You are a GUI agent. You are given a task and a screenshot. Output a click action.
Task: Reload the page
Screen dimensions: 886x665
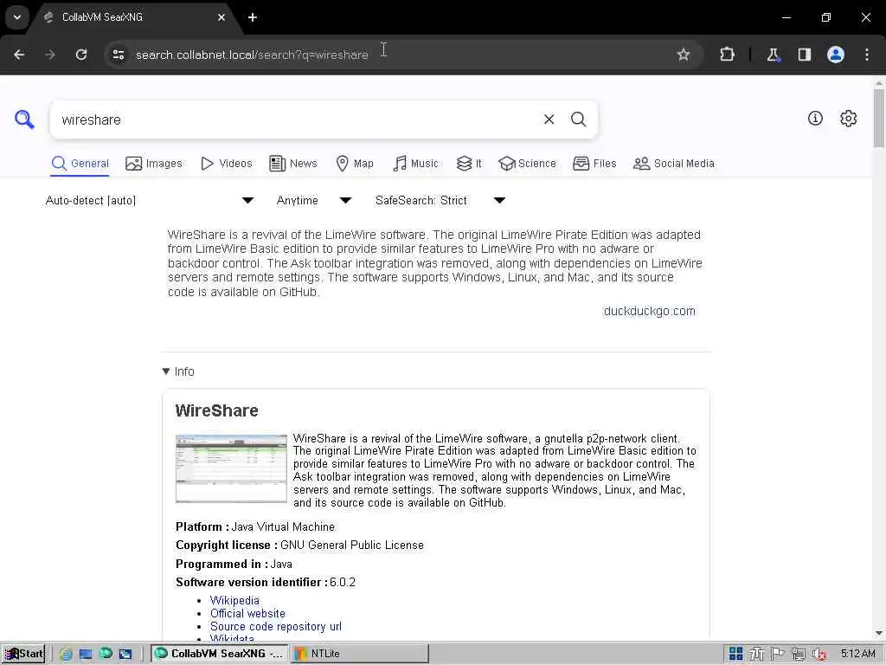coord(81,55)
